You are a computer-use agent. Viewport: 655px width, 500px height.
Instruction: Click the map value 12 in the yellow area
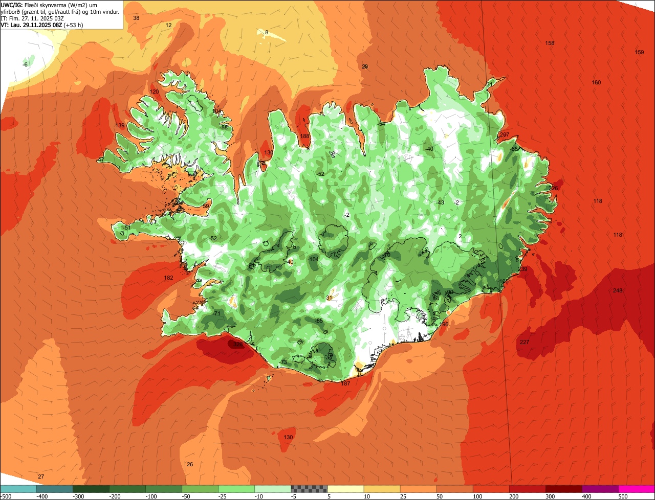(169, 25)
